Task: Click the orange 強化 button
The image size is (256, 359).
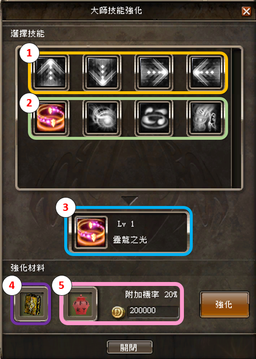Action: tap(225, 305)
